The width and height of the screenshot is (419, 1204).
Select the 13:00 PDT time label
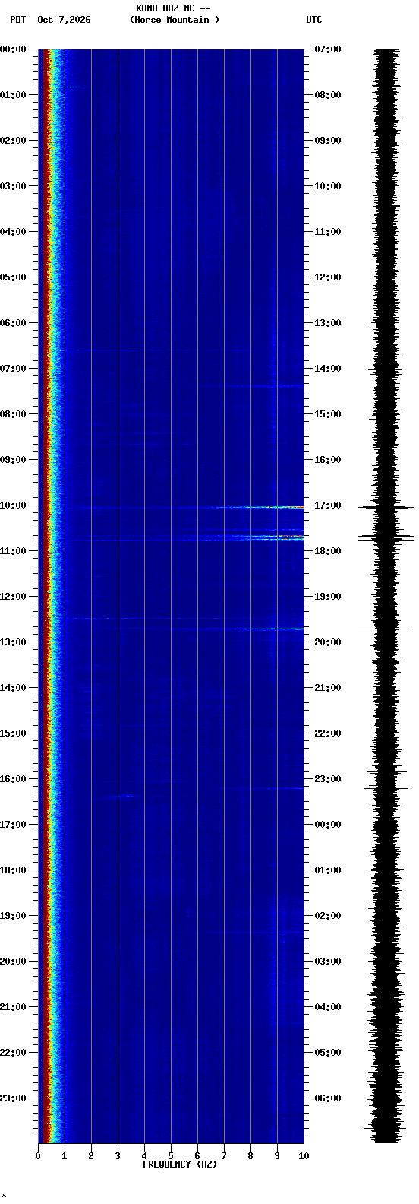coord(13,642)
